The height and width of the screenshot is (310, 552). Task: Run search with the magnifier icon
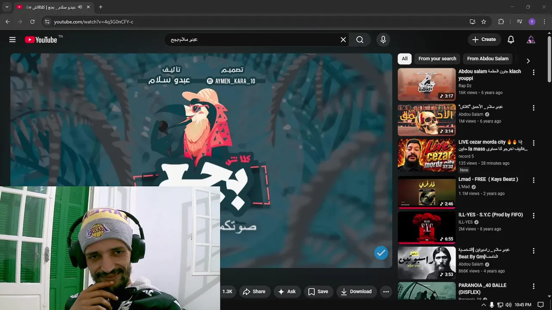click(x=360, y=40)
